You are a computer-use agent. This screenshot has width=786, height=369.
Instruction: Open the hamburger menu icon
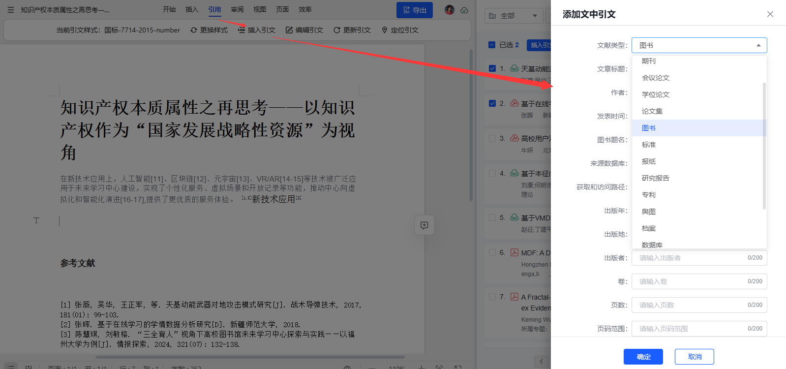click(11, 10)
